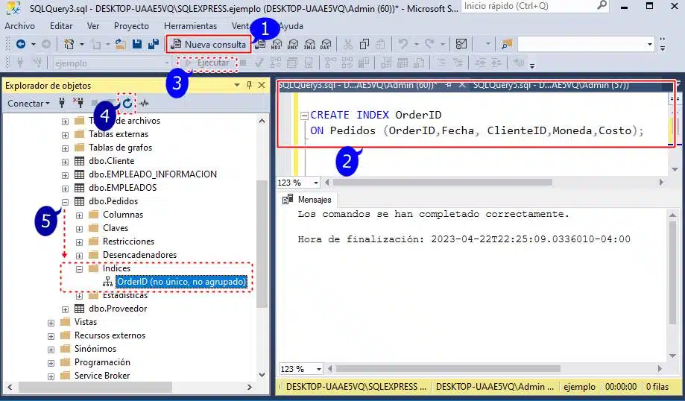
Task: Select the OrderID index icon node
Action: point(107,282)
